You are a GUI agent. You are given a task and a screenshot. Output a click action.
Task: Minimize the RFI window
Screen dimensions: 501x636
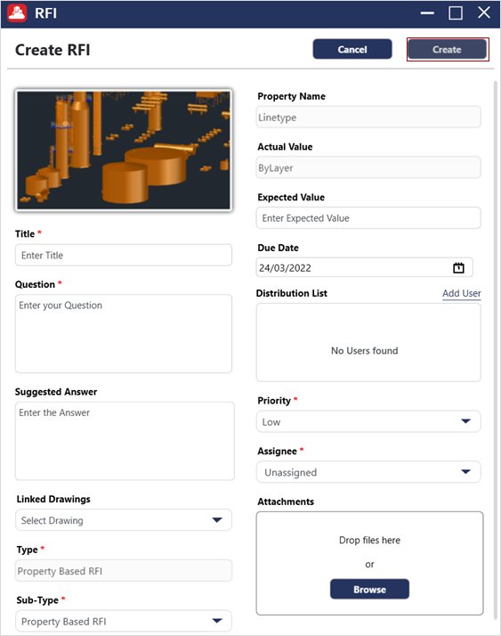tap(427, 13)
